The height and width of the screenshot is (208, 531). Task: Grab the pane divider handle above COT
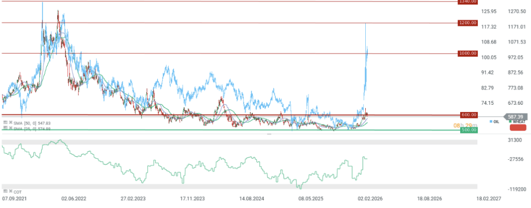click(268, 133)
